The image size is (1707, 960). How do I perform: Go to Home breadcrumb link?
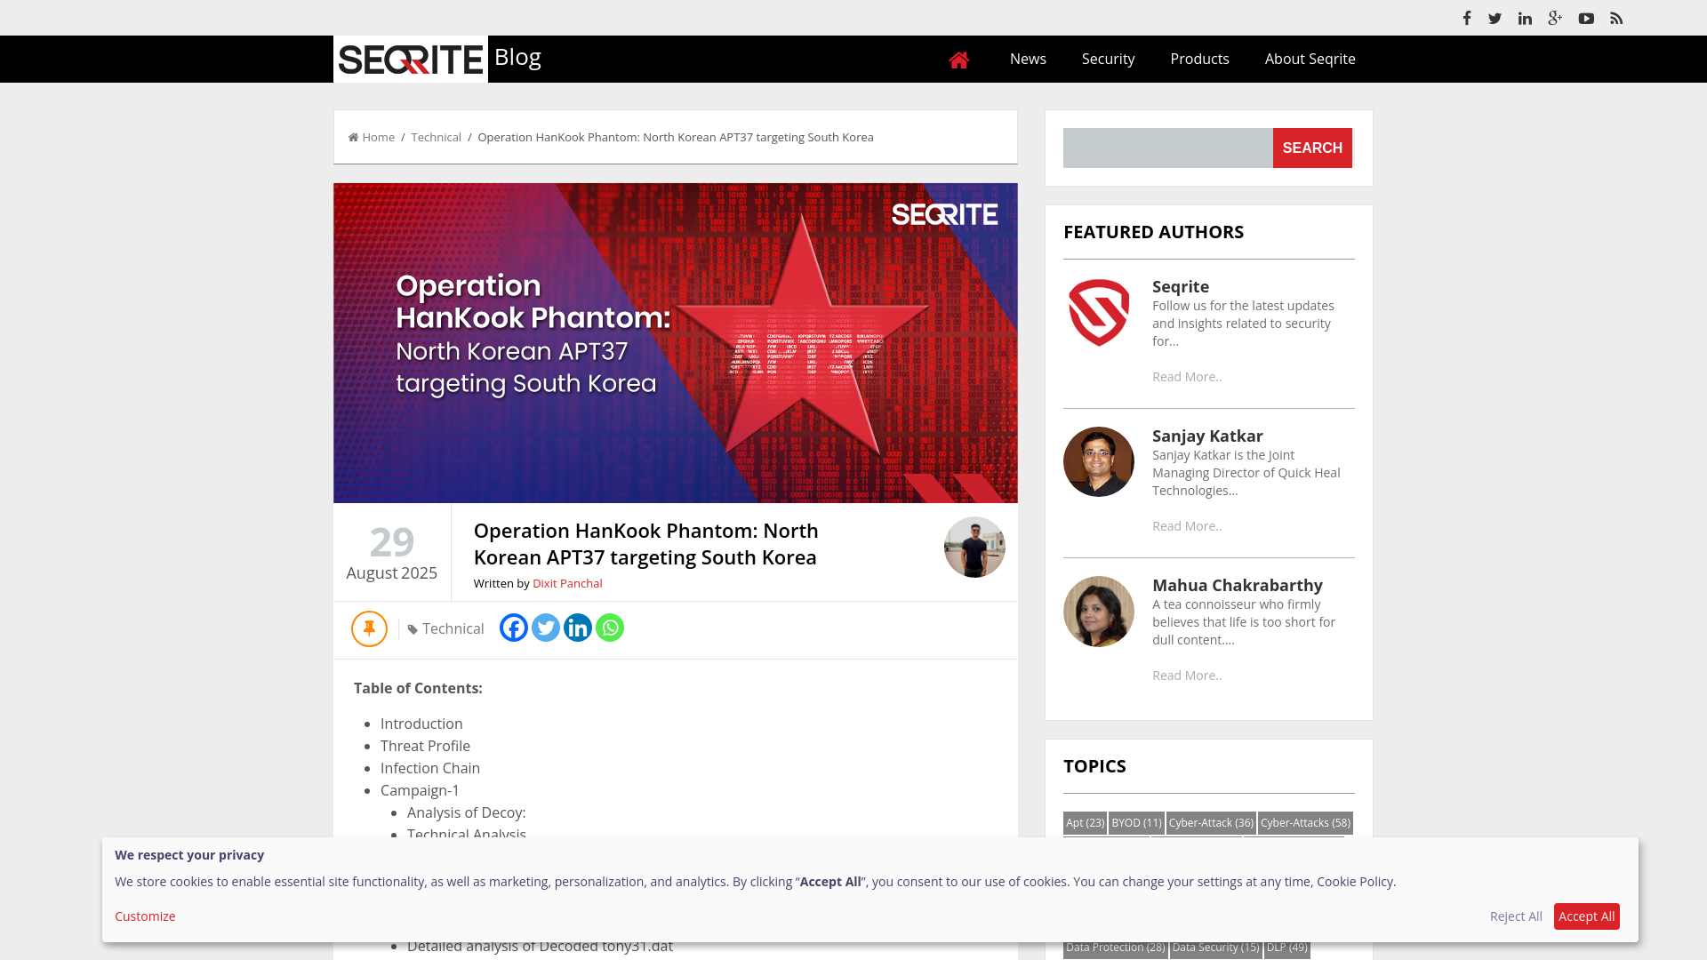[x=372, y=137]
